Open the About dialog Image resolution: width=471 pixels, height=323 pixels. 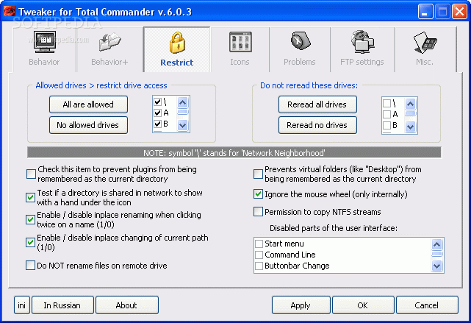point(127,305)
